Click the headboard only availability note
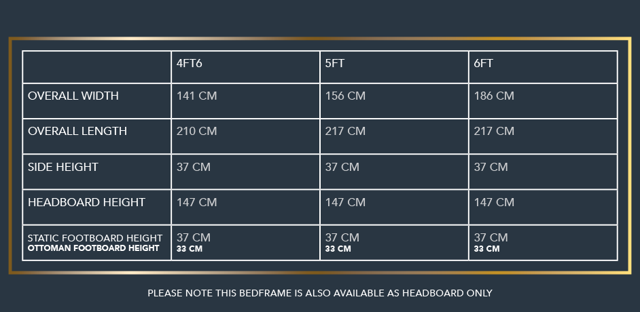 pyautogui.click(x=320, y=293)
